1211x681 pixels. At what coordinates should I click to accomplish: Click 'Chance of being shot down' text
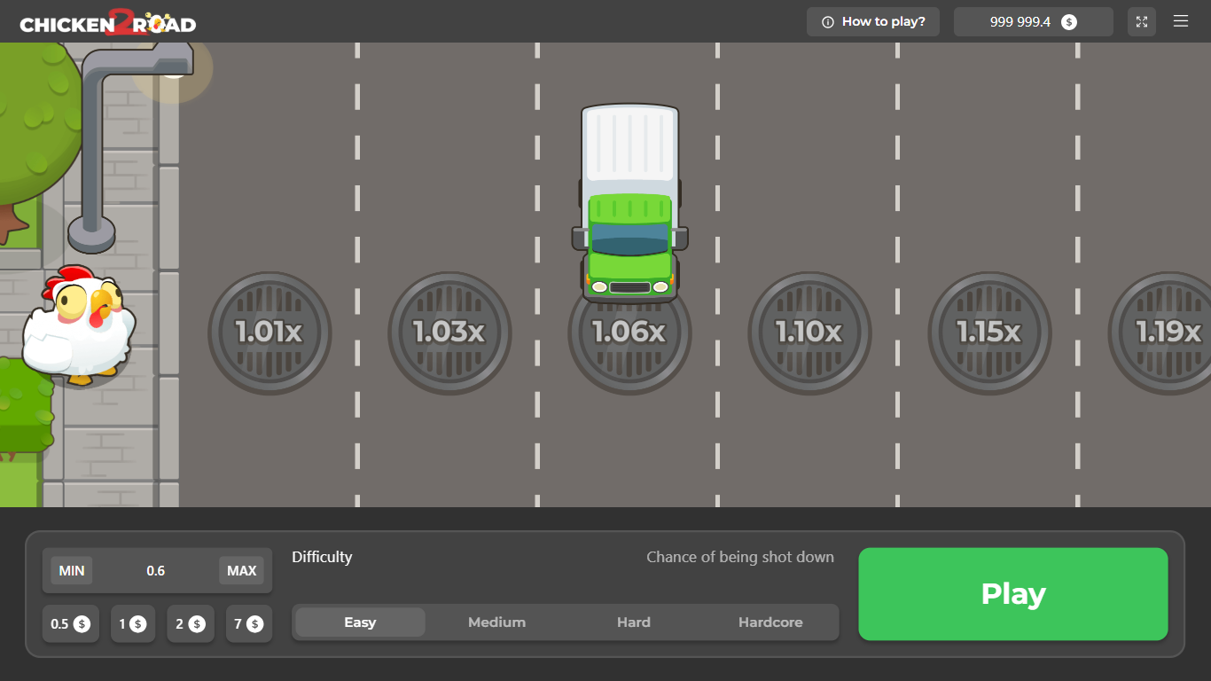tap(740, 557)
